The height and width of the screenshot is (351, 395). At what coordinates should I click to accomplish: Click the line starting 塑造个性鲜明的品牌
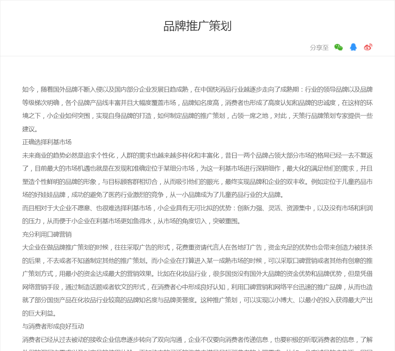197,182
